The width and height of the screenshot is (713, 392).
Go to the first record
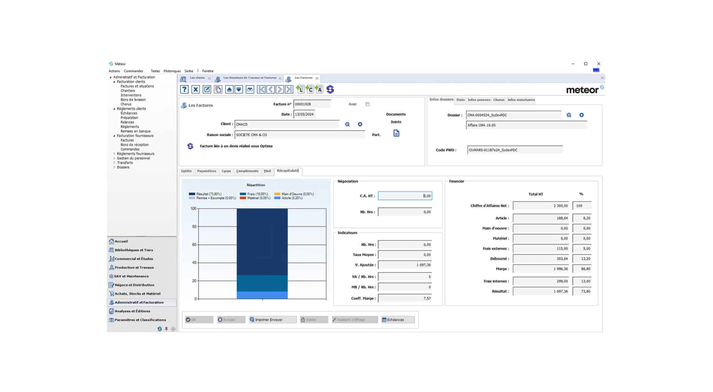[261, 89]
